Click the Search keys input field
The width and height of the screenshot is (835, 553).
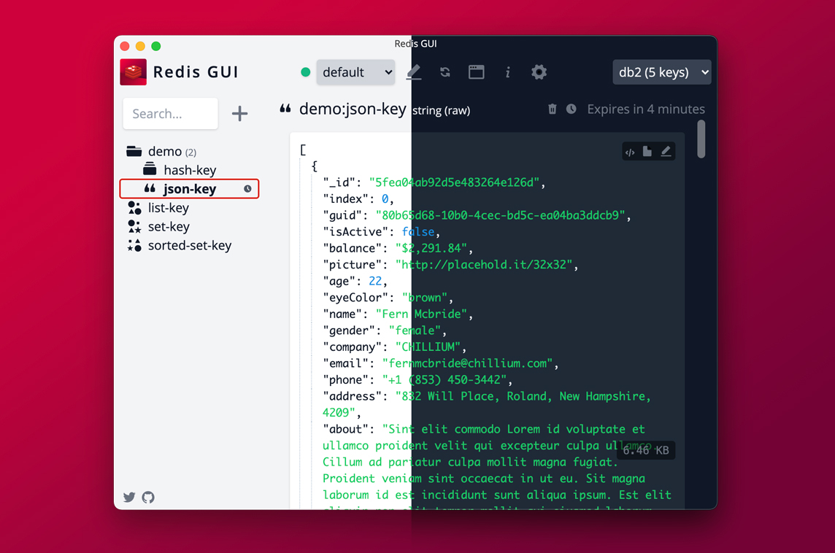point(170,113)
